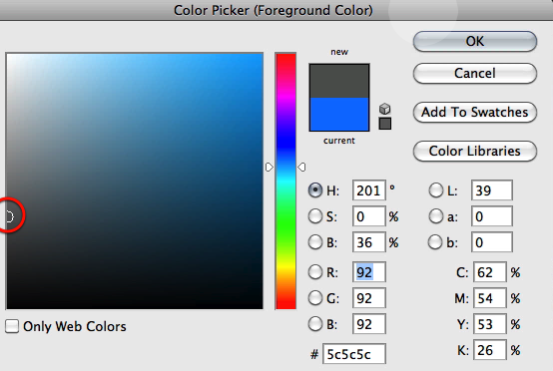Click Add To Swatches button
Viewport: 553px width, 371px height.
[x=475, y=112]
